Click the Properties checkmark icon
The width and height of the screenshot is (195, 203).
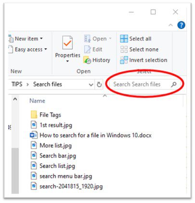pos(67,42)
